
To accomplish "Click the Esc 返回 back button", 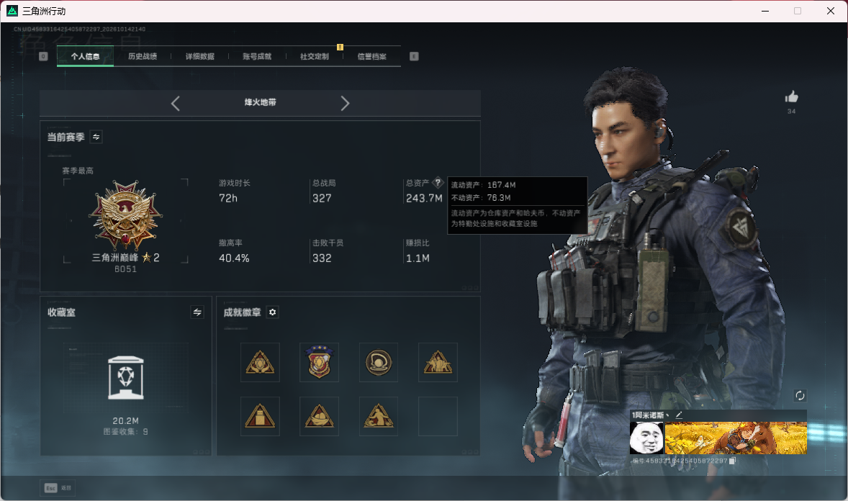I will coord(58,488).
